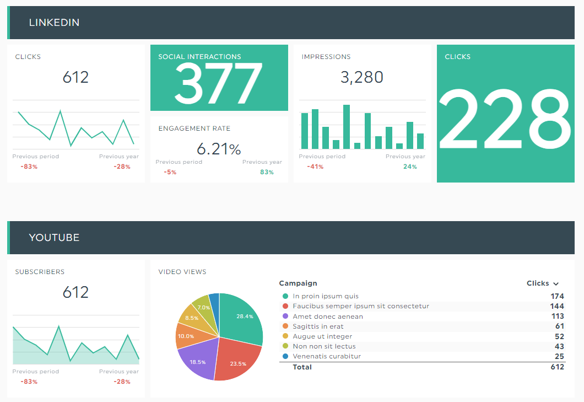Click the Campaign column header
The width and height of the screenshot is (584, 402).
pyautogui.click(x=298, y=283)
